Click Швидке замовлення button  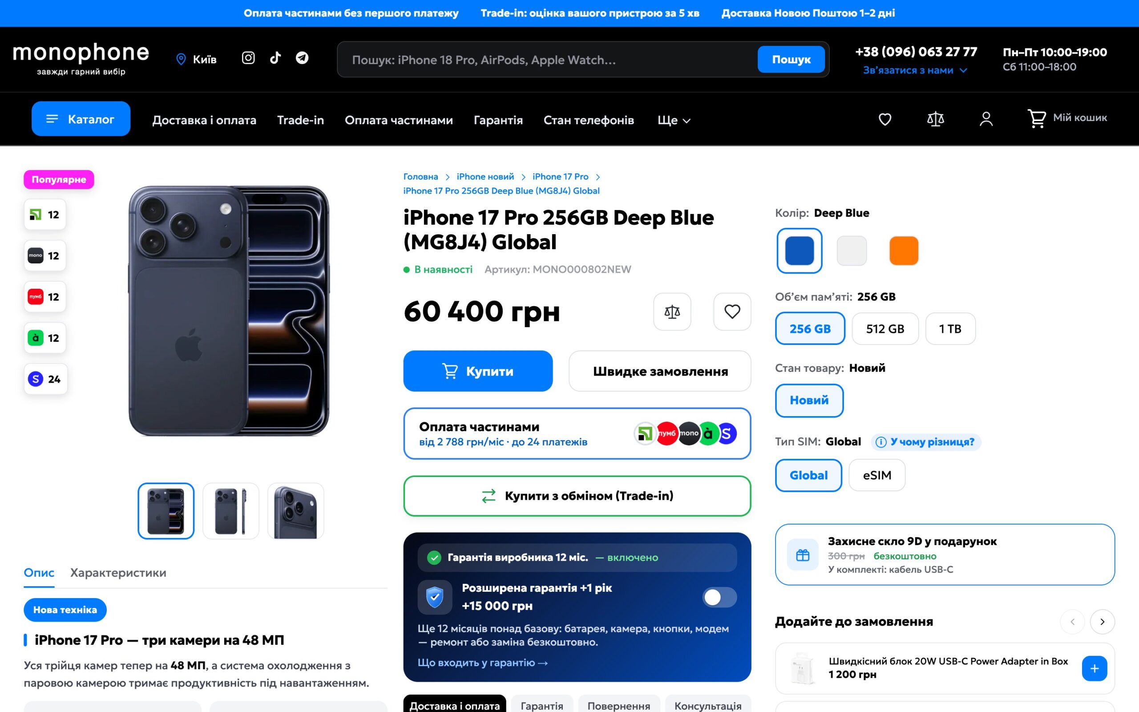[x=660, y=371]
